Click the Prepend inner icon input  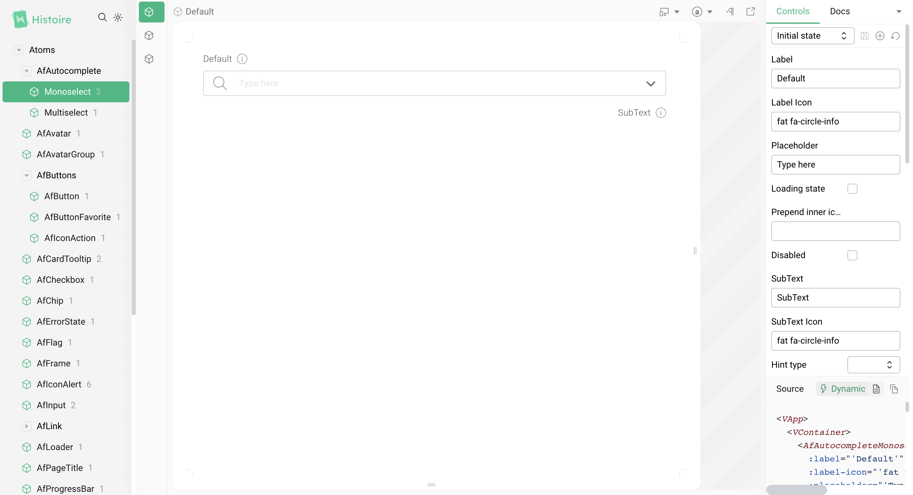[835, 231]
